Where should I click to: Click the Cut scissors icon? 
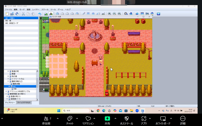pyautogui.click(x=23, y=14)
